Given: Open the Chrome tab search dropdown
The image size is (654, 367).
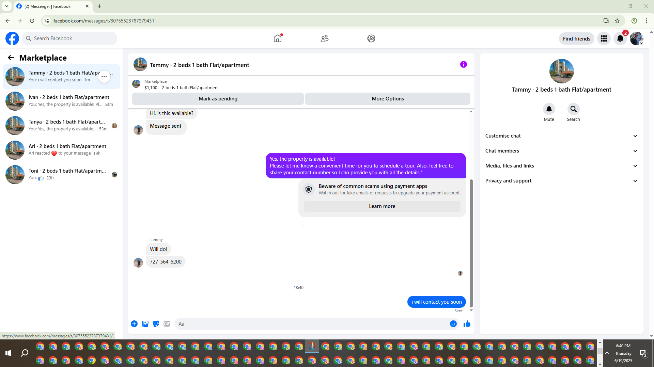Looking at the screenshot, I should pos(7,6).
